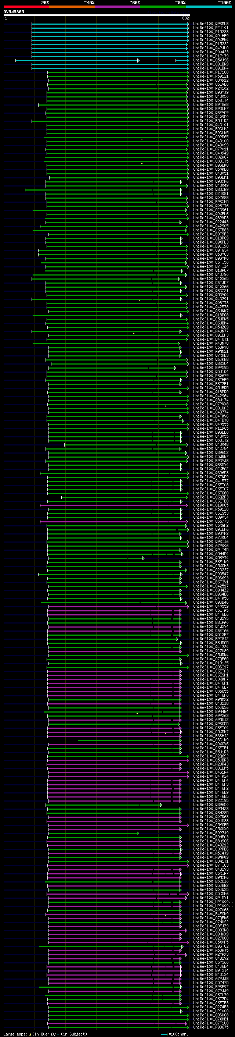Click the green ~80% identity legend bar

(x=163, y=7)
